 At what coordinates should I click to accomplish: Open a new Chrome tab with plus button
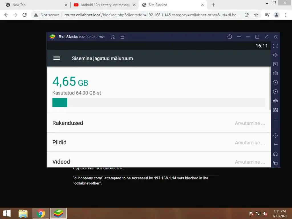tap(213, 5)
